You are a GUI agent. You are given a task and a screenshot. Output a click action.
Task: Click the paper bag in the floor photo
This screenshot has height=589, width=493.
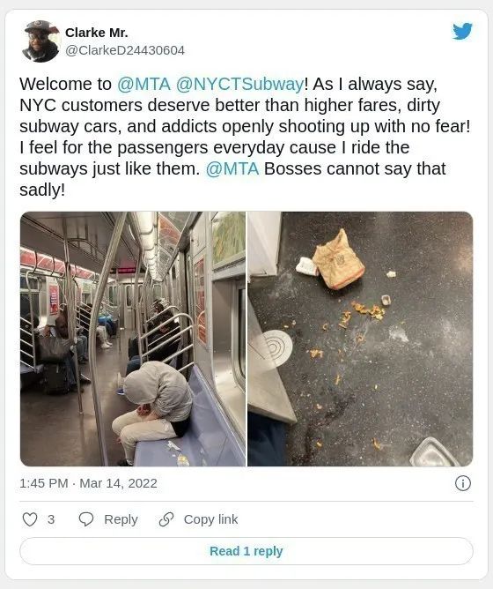point(338,260)
